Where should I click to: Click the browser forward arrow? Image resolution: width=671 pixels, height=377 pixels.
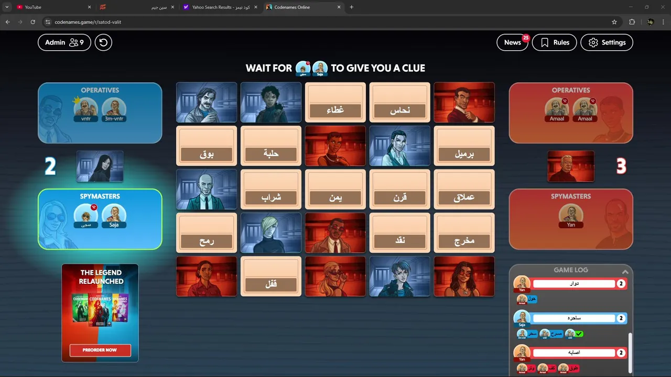pyautogui.click(x=20, y=22)
